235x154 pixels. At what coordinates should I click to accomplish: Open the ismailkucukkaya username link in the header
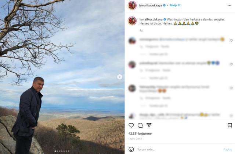tap(151, 5)
